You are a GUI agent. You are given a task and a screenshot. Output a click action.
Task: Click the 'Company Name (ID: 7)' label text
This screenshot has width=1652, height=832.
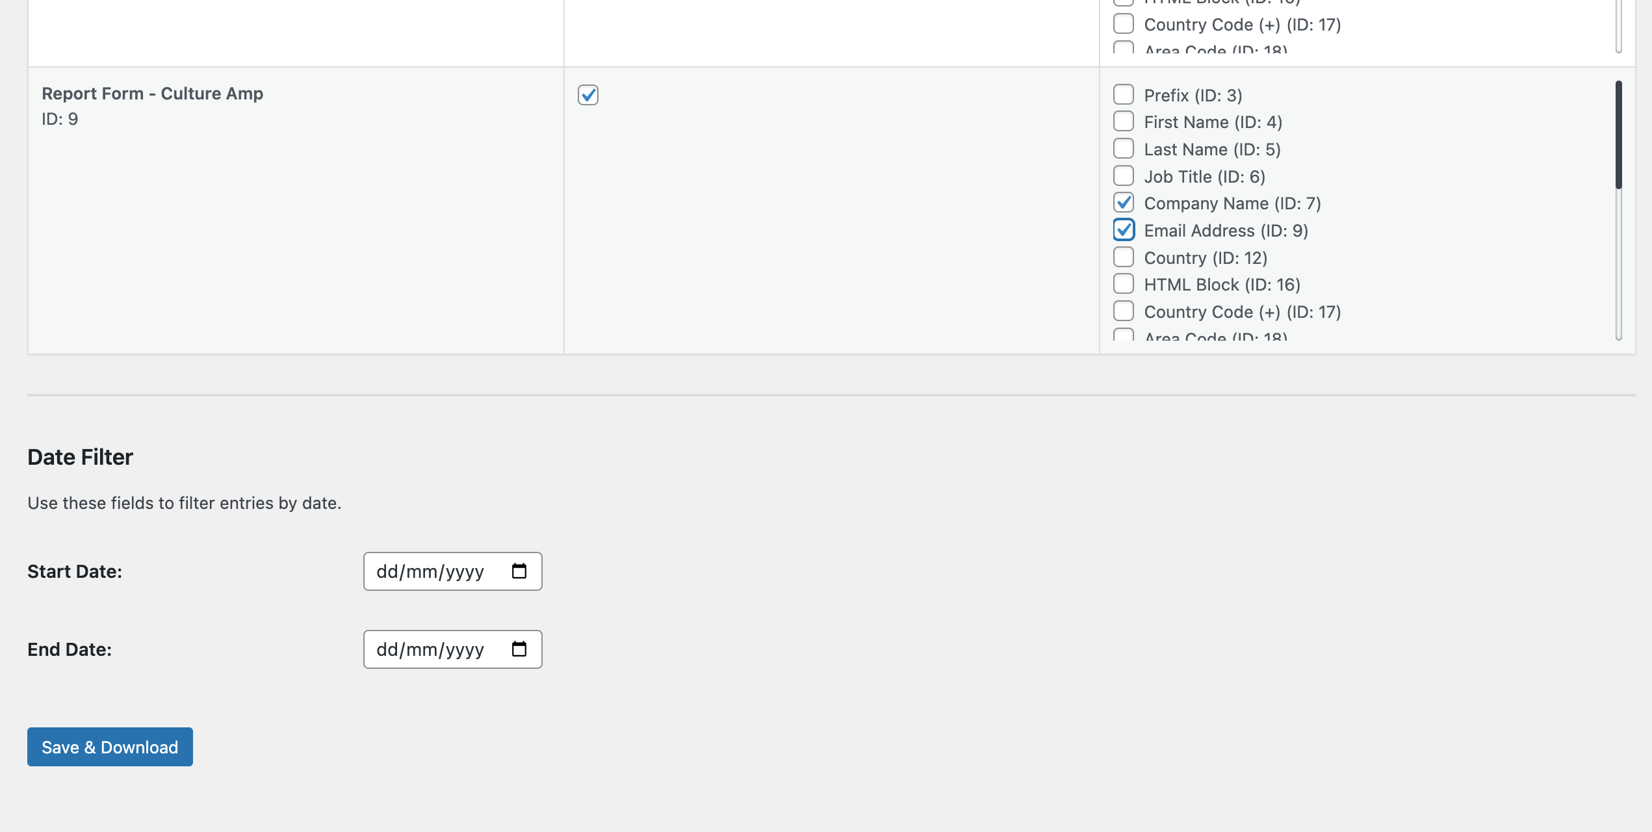click(1233, 203)
